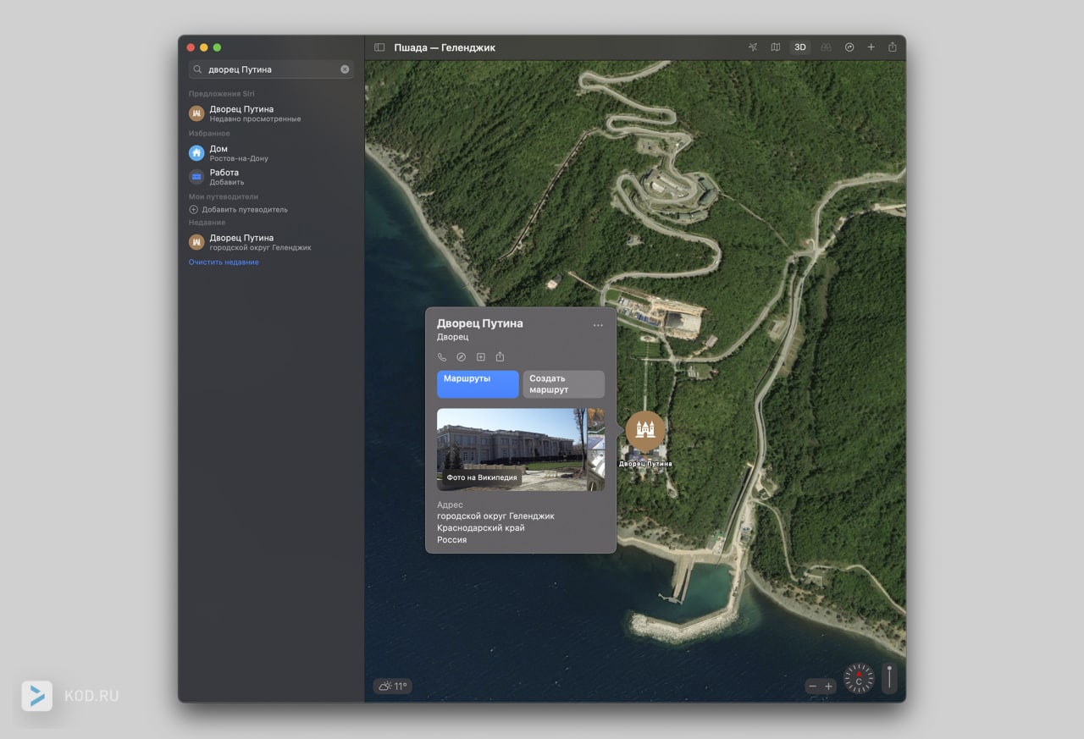Click the "Краснодарский край" address line

pyautogui.click(x=481, y=528)
